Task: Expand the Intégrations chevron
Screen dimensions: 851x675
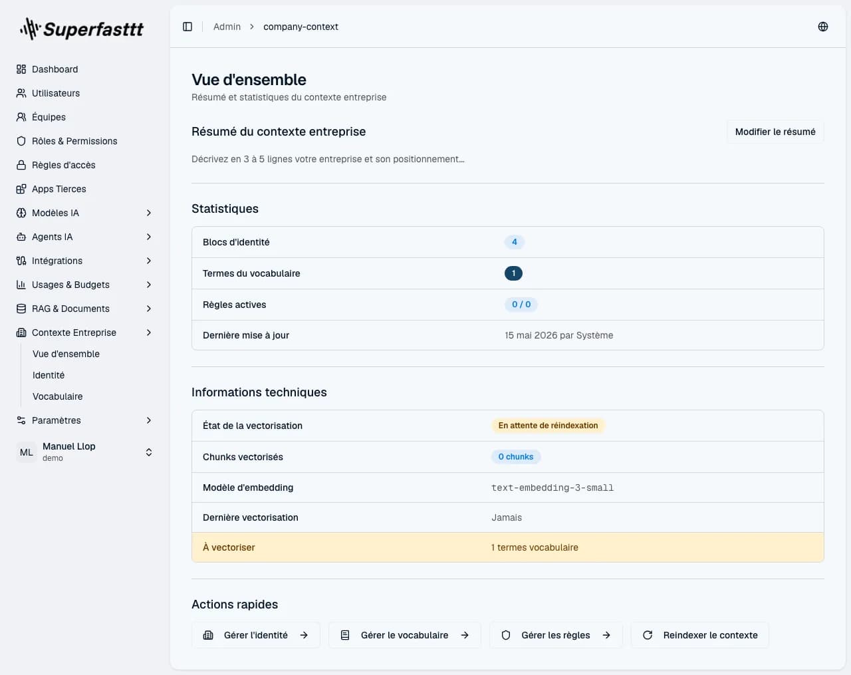Action: pos(149,261)
